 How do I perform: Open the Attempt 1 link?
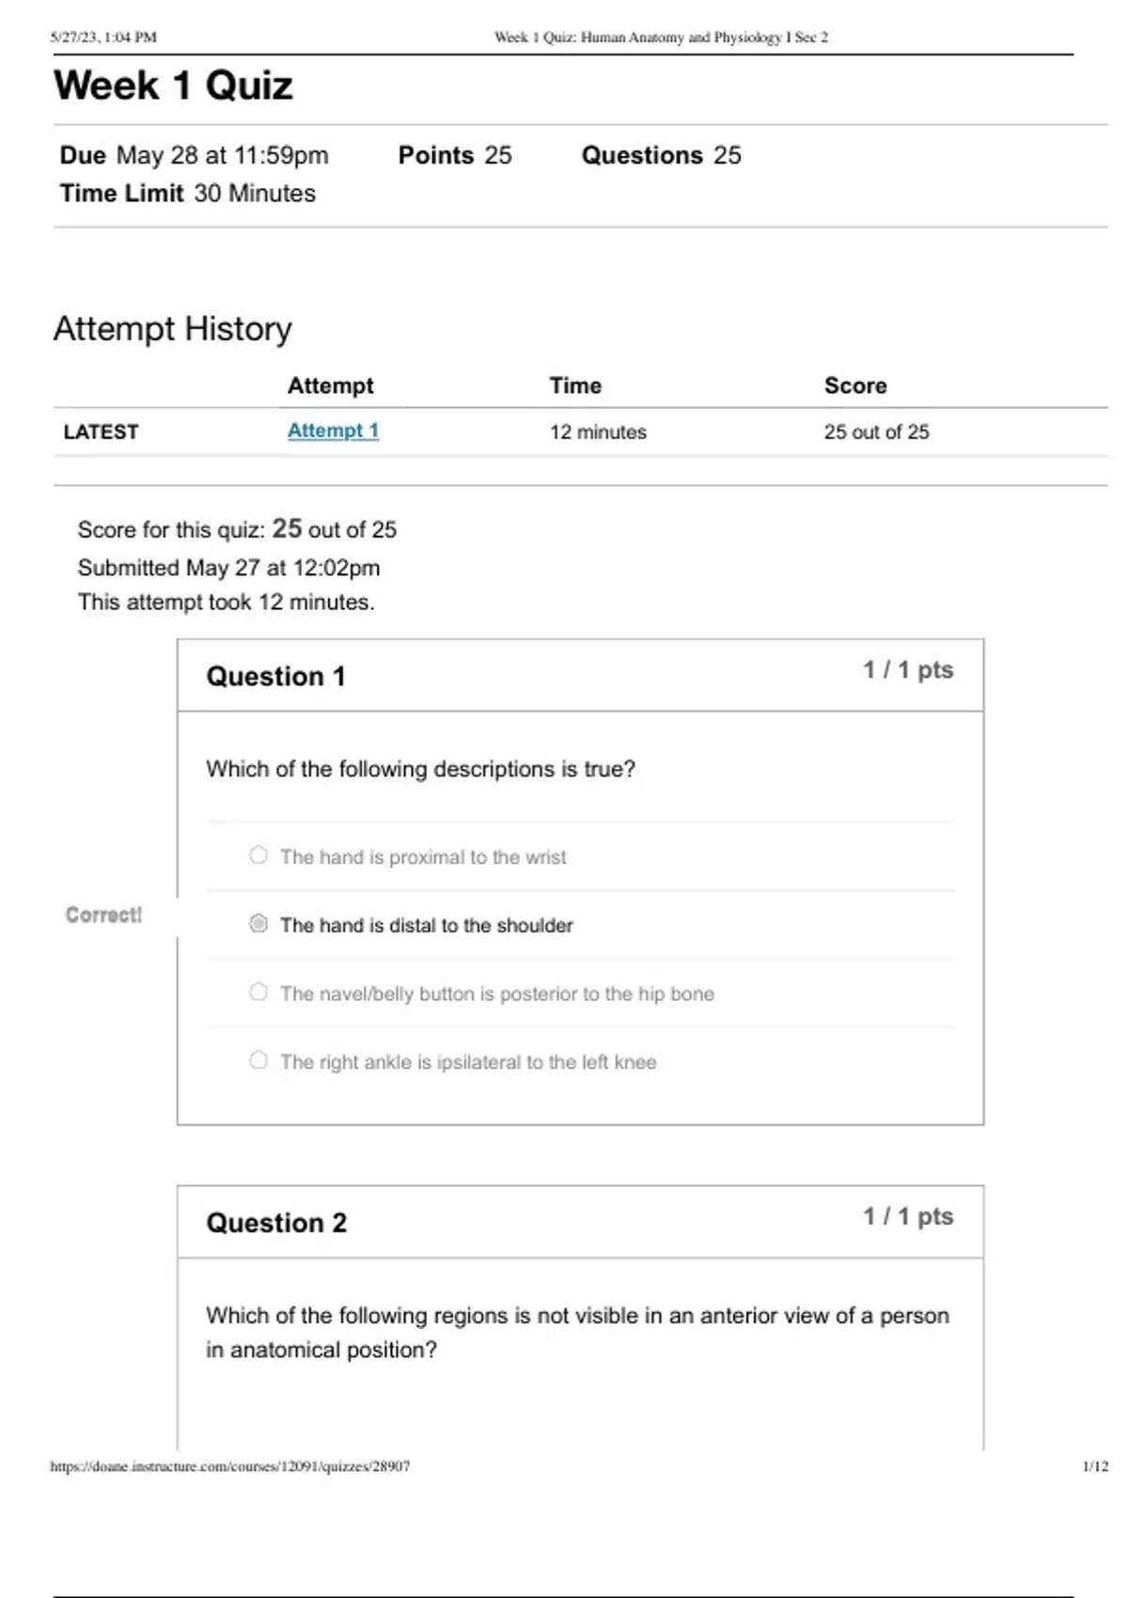333,431
